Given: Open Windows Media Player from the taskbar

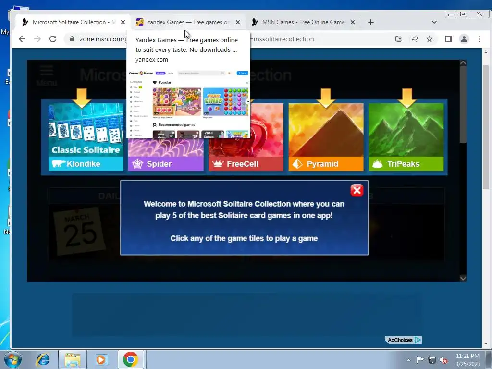Looking at the screenshot, I should tap(101, 359).
